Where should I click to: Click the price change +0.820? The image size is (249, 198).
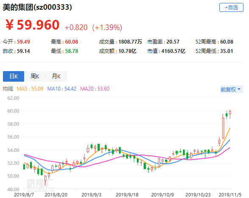76,27
